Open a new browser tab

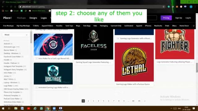point(35,2)
